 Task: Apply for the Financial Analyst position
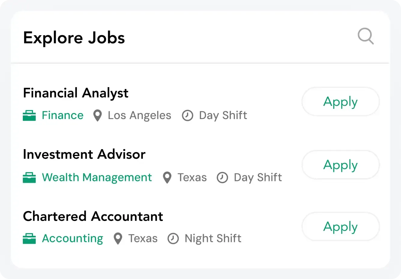tap(340, 102)
